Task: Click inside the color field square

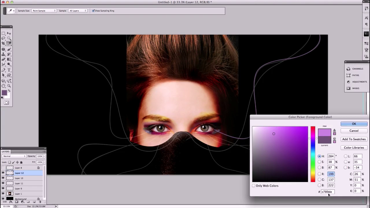Action: pos(280,154)
